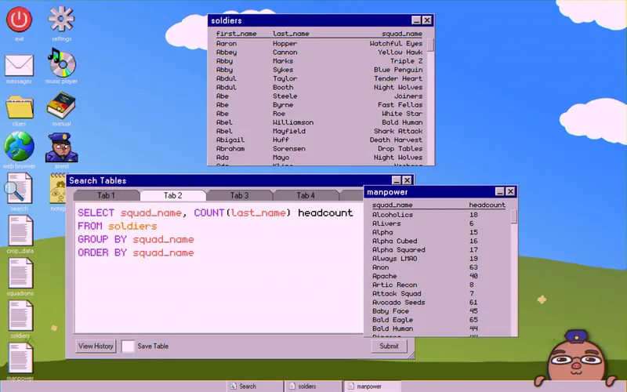Select the Apache row in manpower

click(439, 276)
